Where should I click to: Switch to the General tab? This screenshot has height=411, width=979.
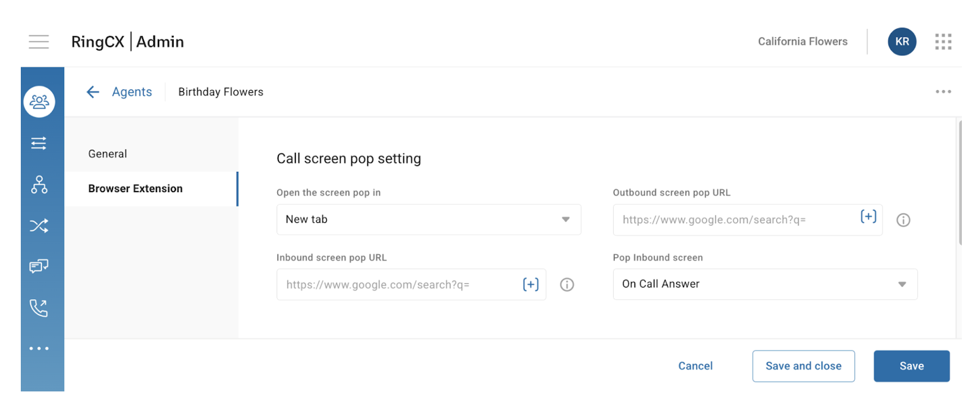tap(108, 154)
